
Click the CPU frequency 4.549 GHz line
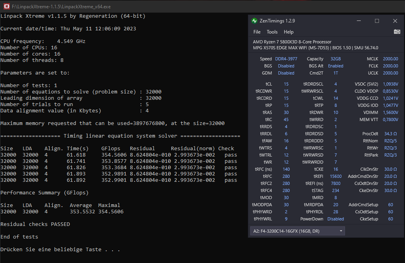(43, 41)
